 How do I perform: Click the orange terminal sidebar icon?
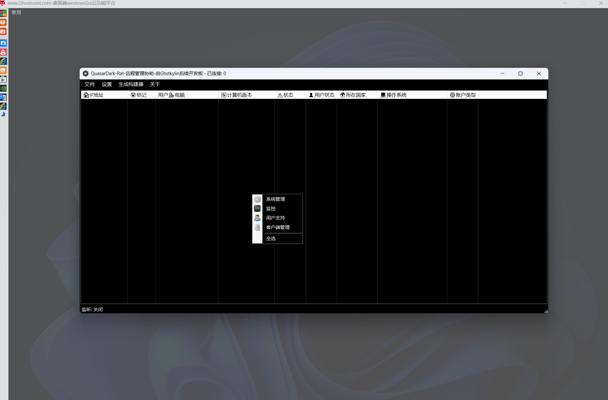tap(3, 70)
